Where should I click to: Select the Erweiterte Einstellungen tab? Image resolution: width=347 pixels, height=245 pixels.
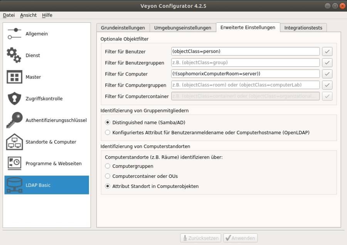(x=248, y=27)
